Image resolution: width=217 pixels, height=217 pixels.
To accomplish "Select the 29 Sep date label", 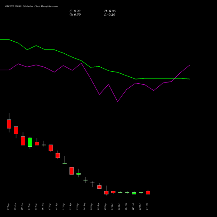I will click(x=105, y=207).
